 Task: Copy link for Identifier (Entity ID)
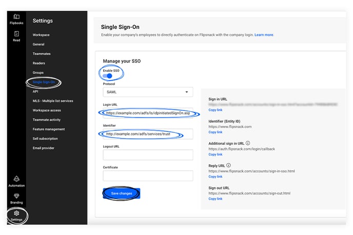coord(215,132)
